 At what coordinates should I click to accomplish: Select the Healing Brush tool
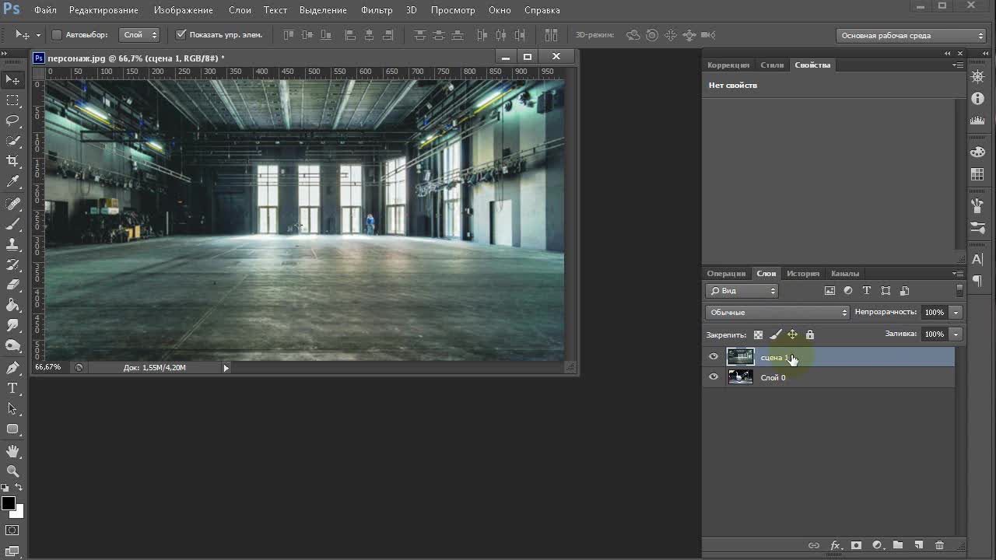coord(12,204)
